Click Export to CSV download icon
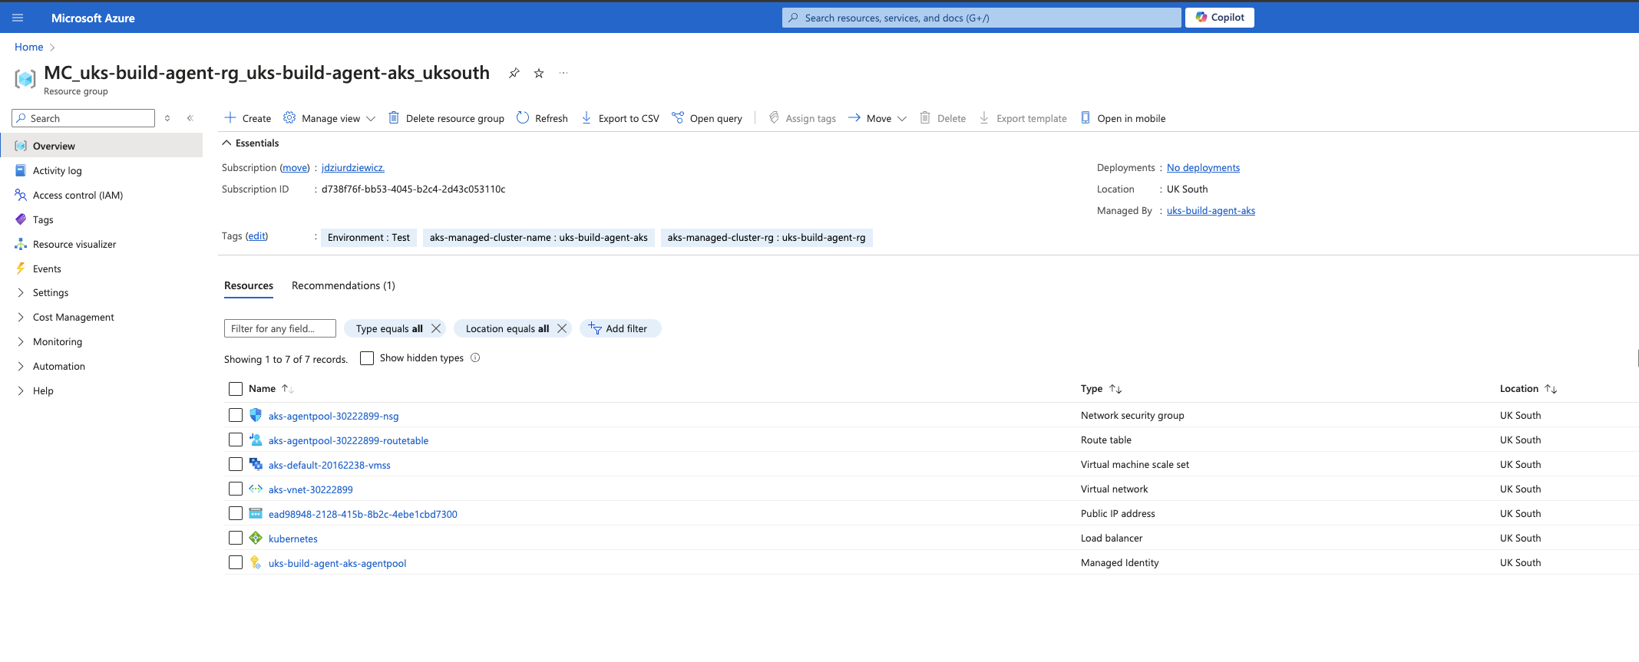This screenshot has width=1639, height=662. 587,117
